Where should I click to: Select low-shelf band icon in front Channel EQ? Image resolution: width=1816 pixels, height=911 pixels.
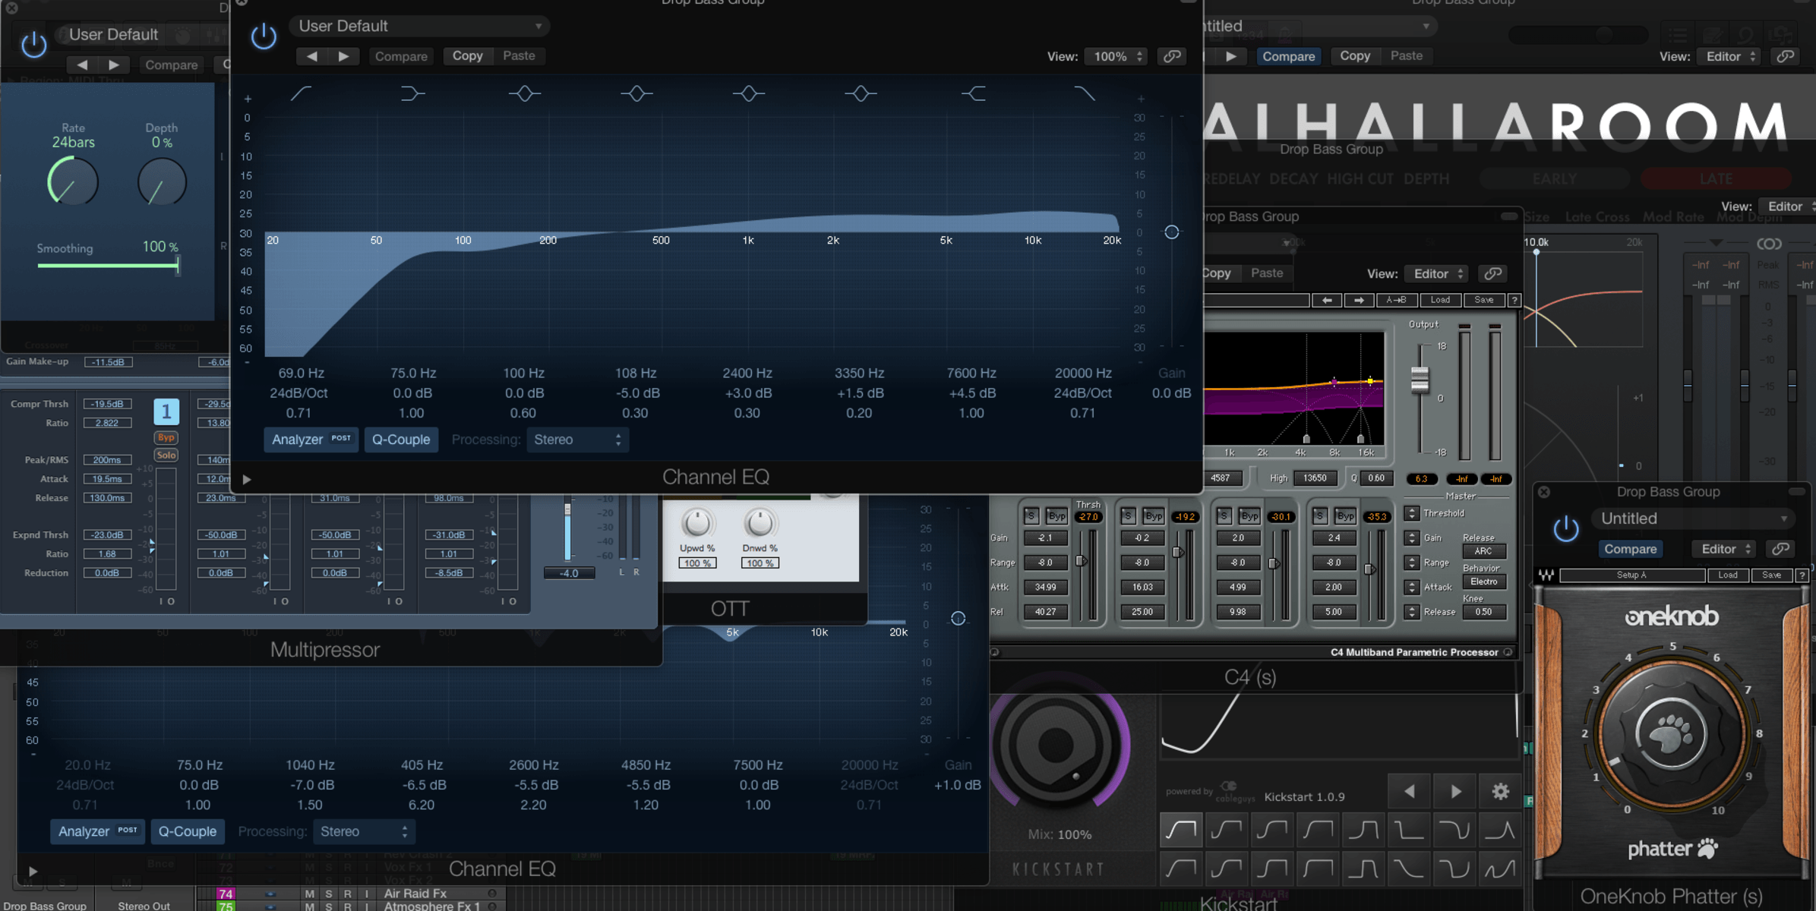coord(412,93)
